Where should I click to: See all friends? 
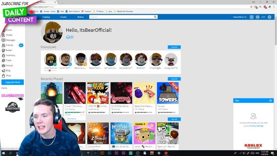pos(174,47)
